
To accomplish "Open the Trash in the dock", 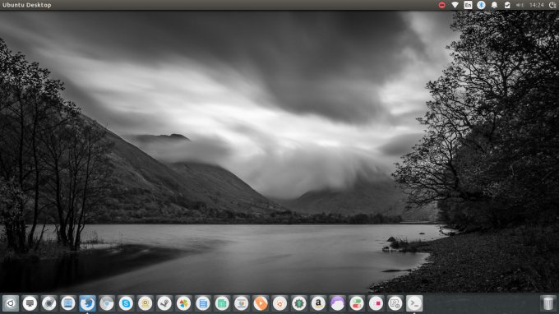I will [x=548, y=303].
